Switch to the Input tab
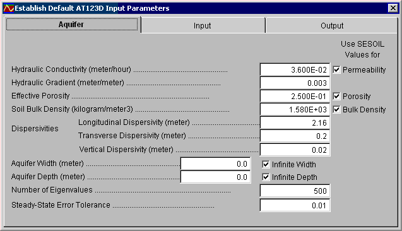 203,26
